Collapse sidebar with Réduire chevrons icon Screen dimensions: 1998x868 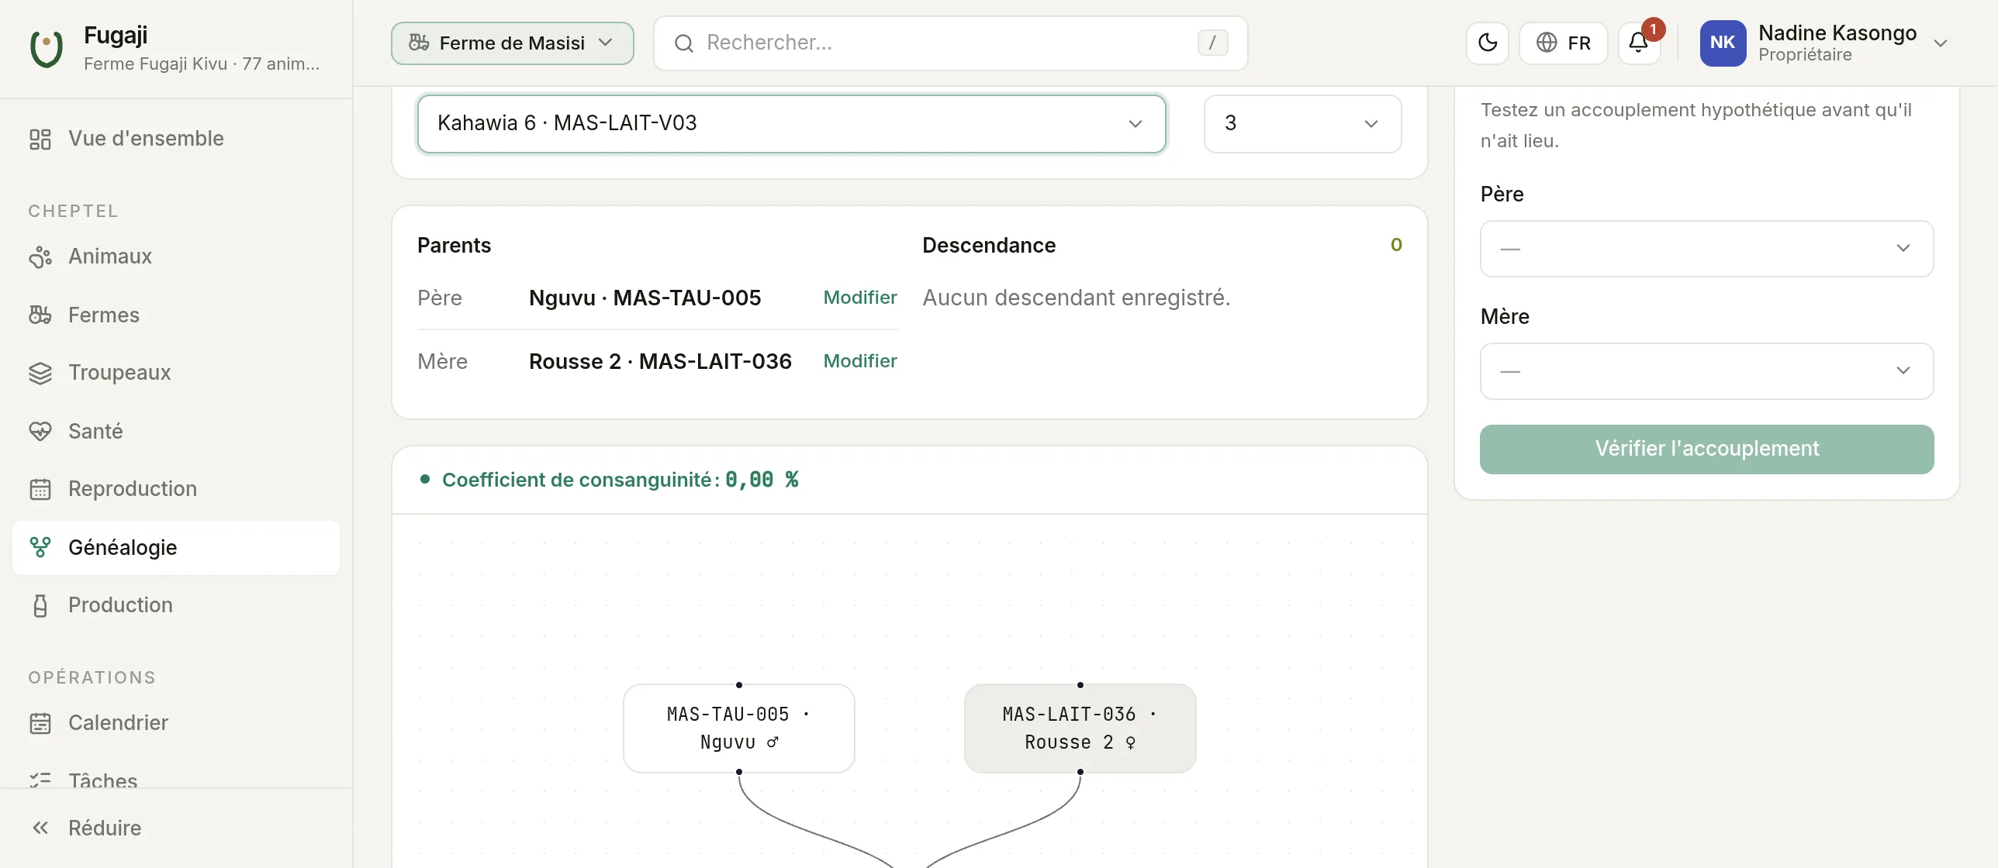point(40,828)
